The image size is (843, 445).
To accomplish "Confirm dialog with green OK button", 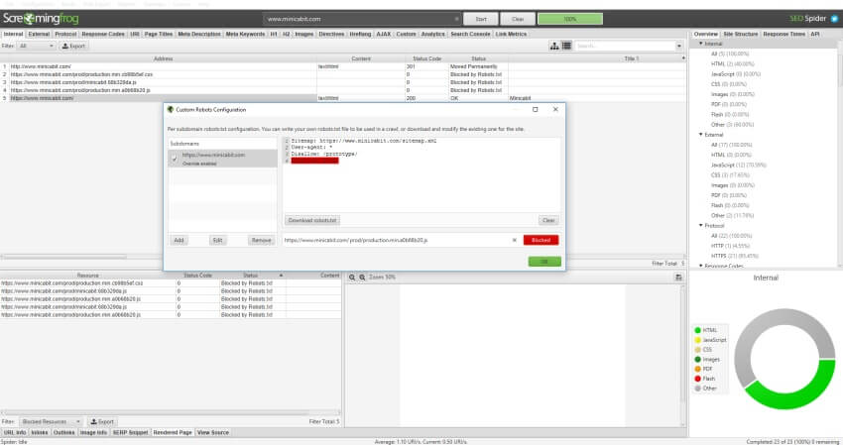I will [544, 262].
